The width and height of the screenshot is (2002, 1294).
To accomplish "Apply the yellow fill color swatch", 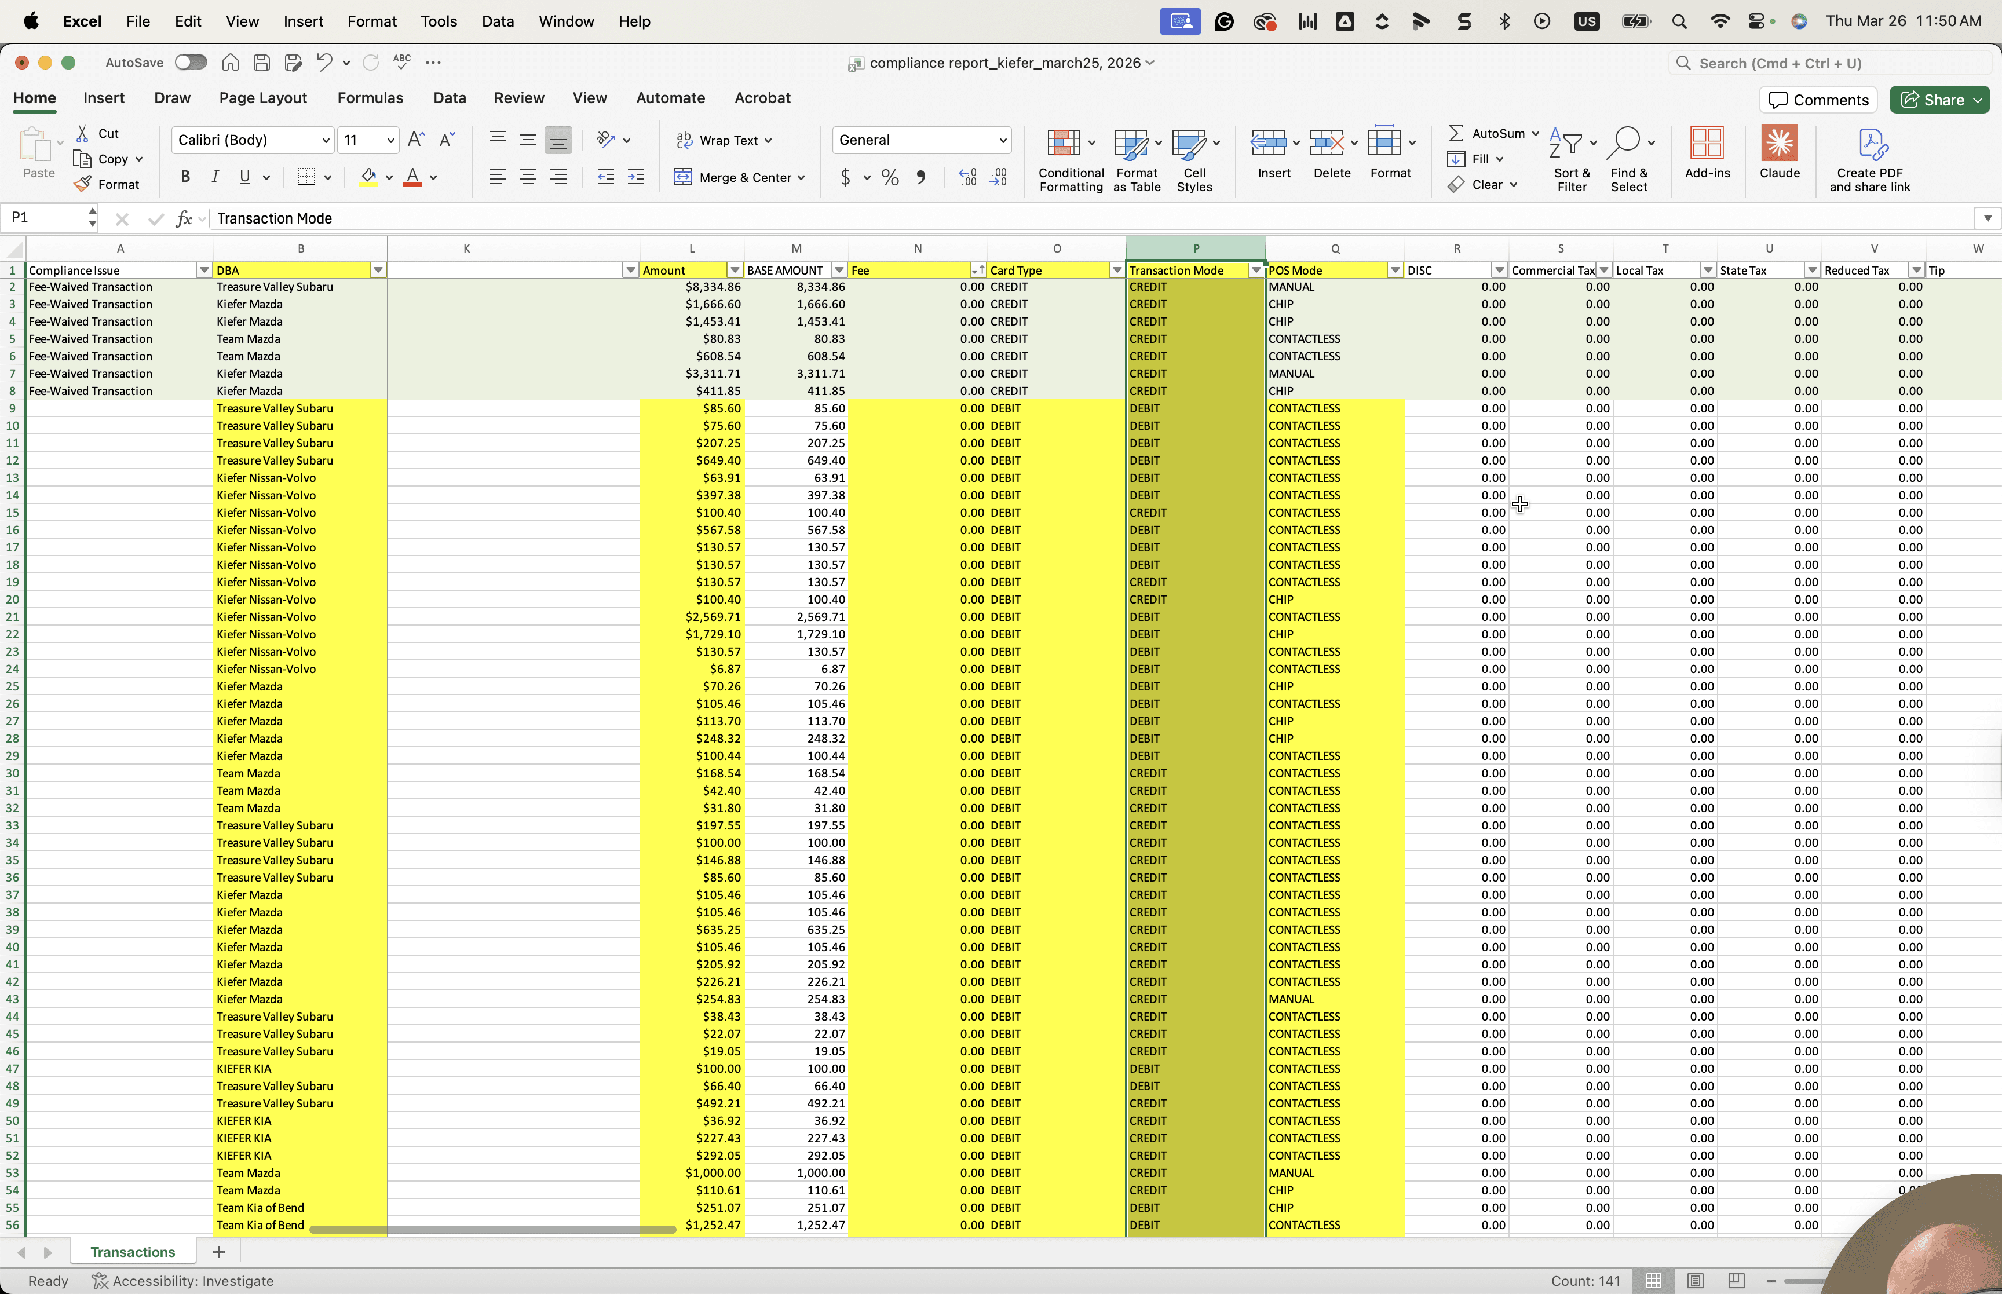I will [x=368, y=177].
